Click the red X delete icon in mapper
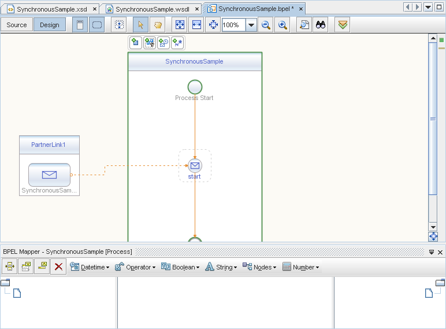 tap(58, 267)
